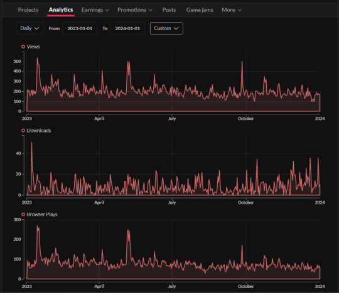339x293 pixels.
Task: Click the 20 tick label on Downloads chart
Action: click(x=18, y=174)
